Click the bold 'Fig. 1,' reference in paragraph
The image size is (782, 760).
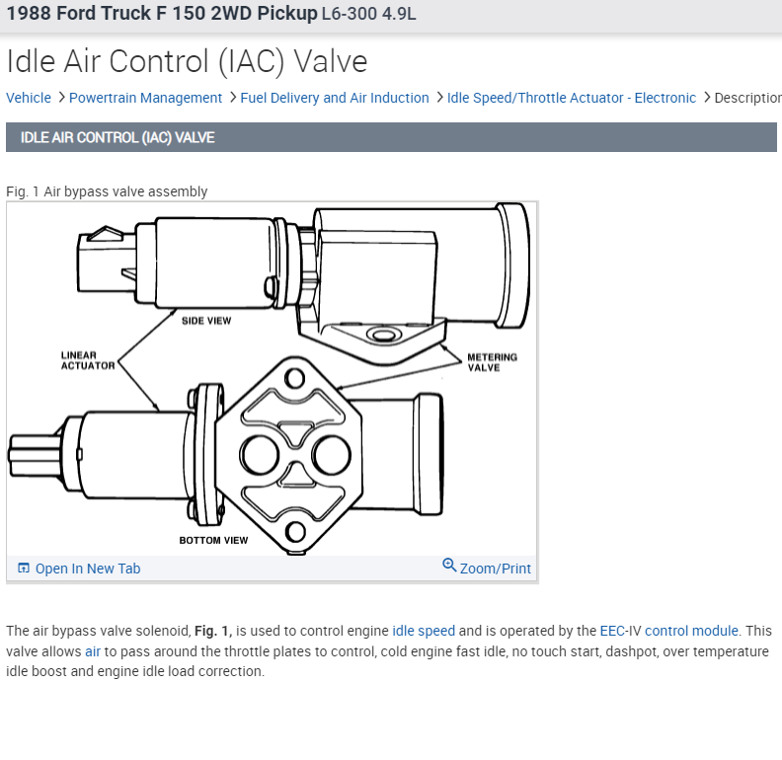(213, 631)
